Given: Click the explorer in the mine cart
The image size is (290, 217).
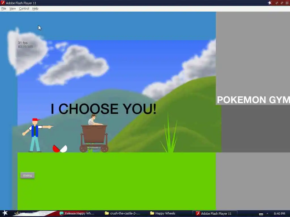Looking at the screenshot, I should coord(94,120).
